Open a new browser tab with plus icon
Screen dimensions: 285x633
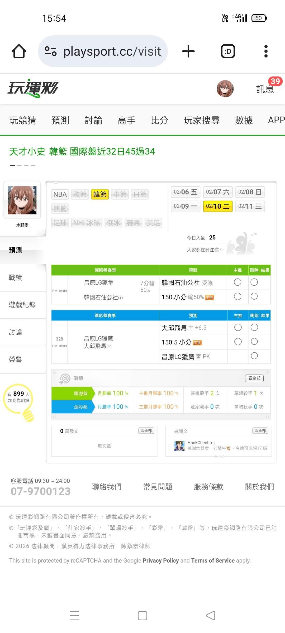tap(188, 51)
